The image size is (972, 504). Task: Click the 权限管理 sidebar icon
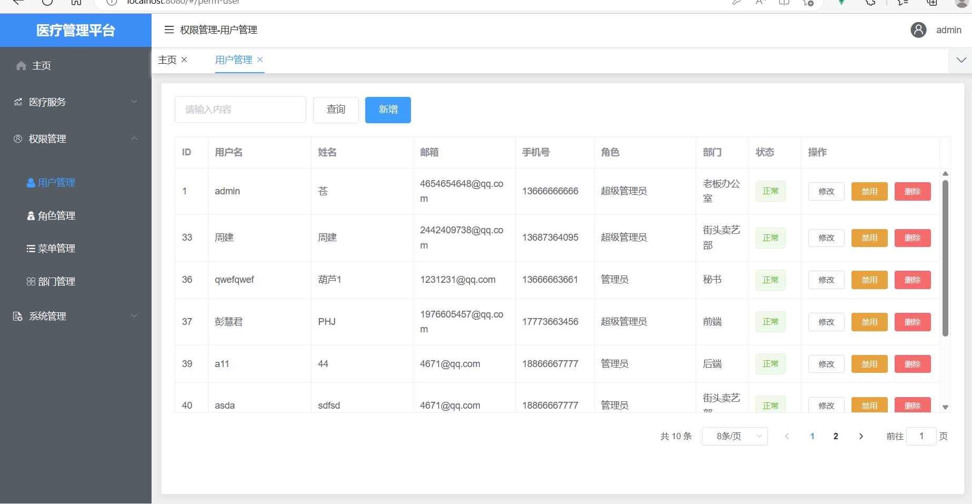(x=18, y=139)
